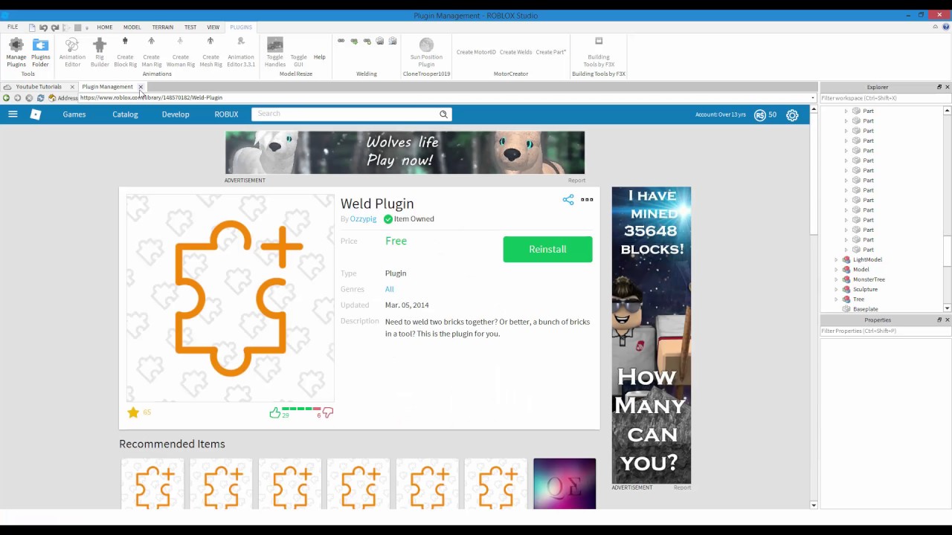Open the Catalog page link
The width and height of the screenshot is (952, 535).
[125, 114]
